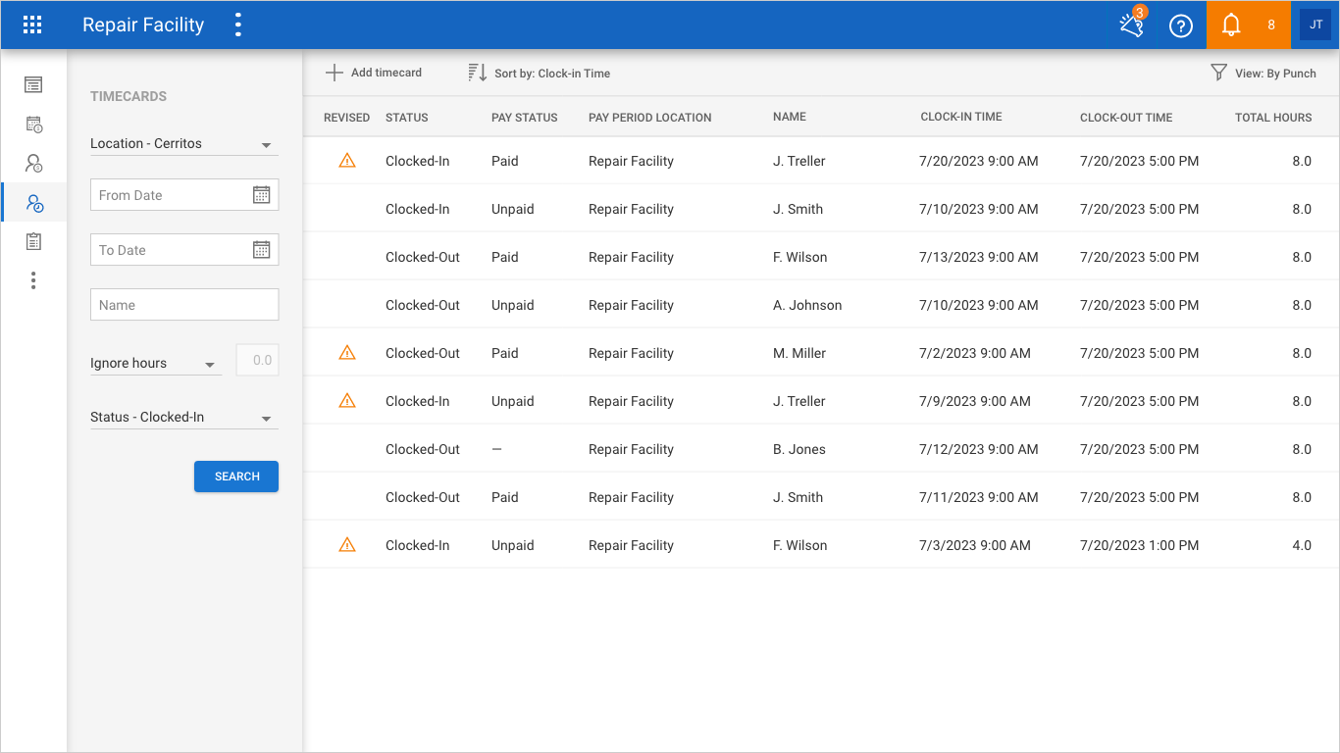This screenshot has width=1340, height=753.
Task: Click revised warning icon on 7/20/2023 J. Treller row
Action: 346,161
